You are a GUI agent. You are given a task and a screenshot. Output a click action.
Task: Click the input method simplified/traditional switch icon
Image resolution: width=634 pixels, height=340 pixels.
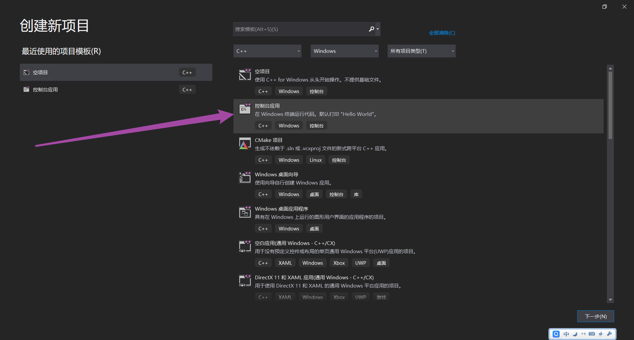(x=601, y=334)
